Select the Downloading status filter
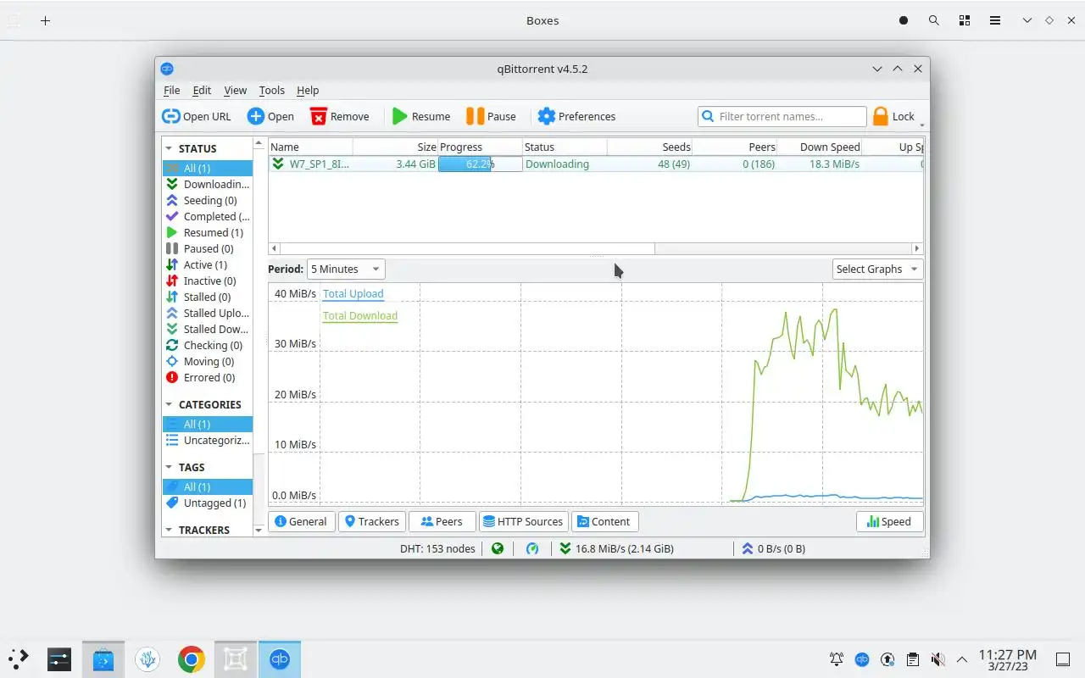 pos(208,184)
